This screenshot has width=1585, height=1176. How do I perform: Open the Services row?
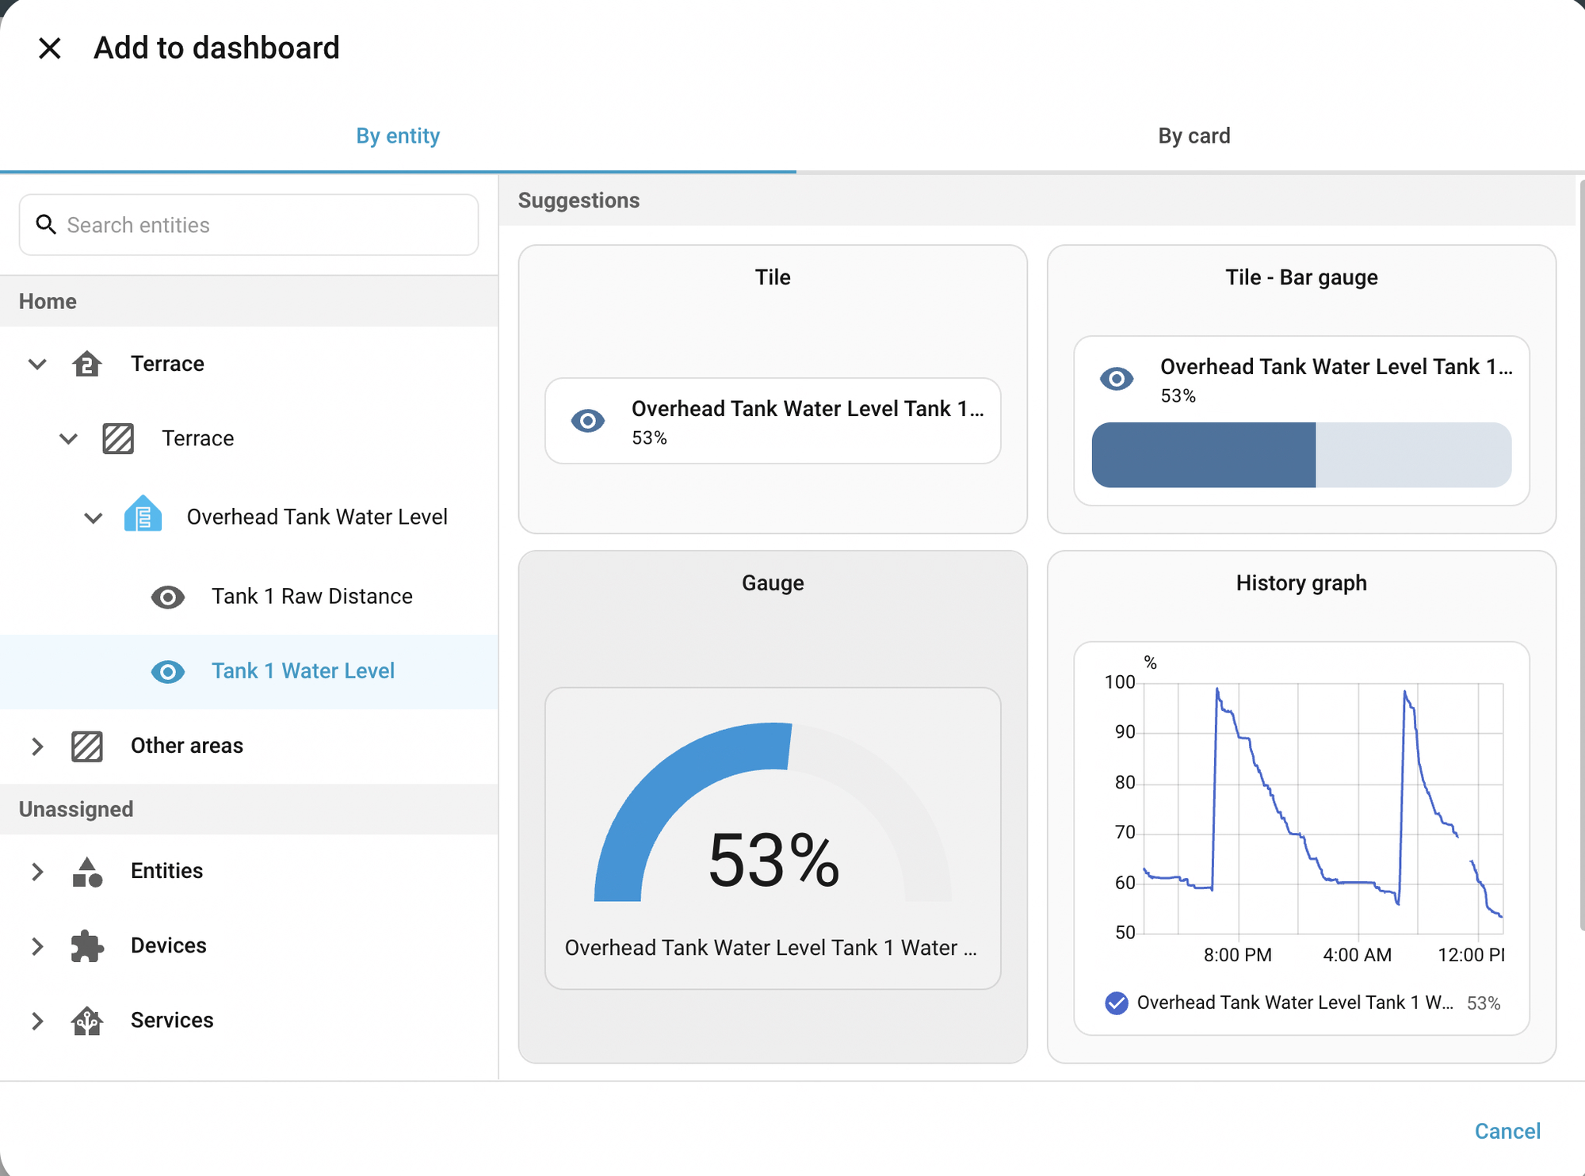[249, 1021]
